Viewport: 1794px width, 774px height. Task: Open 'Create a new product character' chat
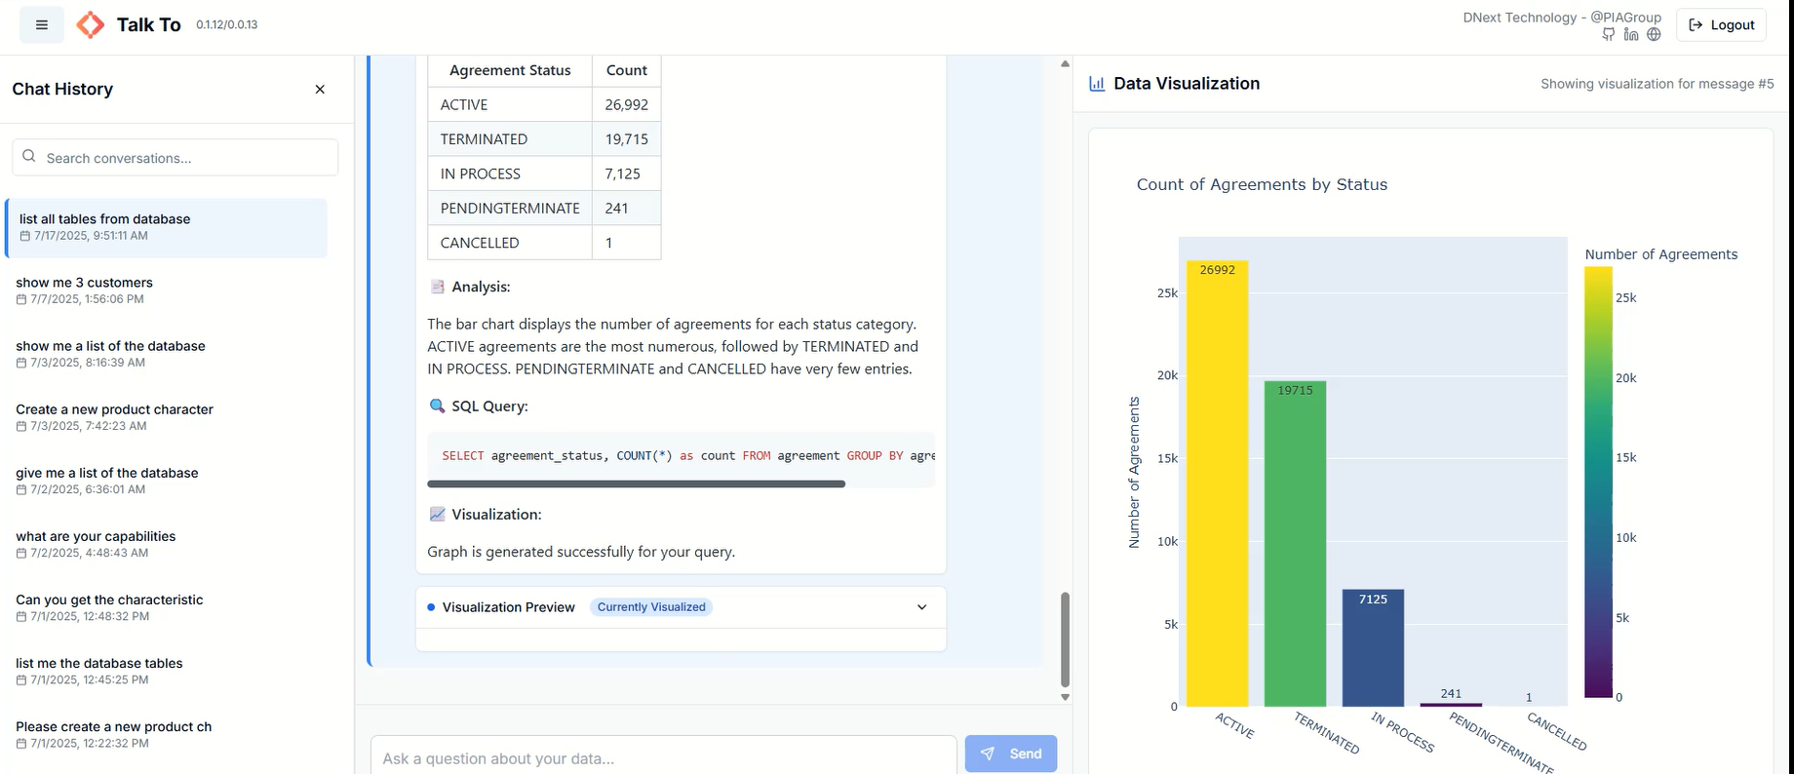pyautogui.click(x=114, y=409)
